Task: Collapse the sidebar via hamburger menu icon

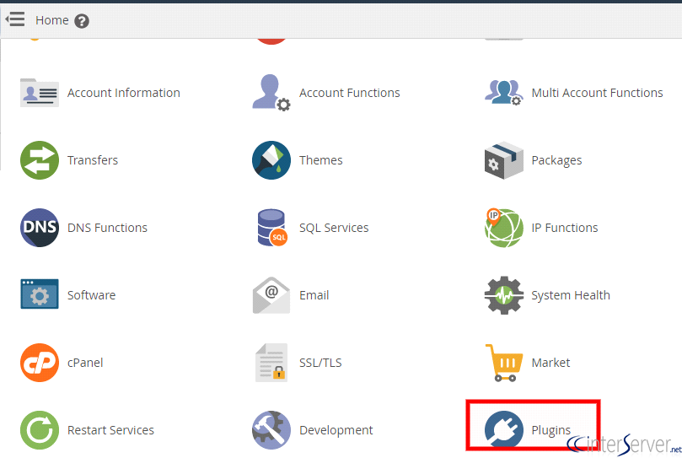Action: pyautogui.click(x=15, y=19)
